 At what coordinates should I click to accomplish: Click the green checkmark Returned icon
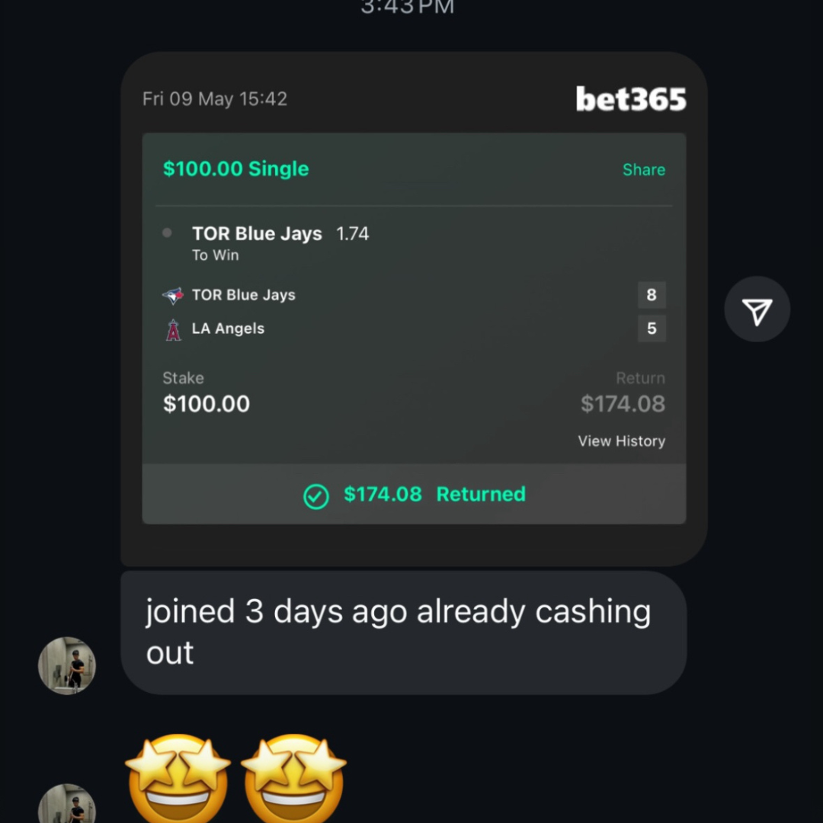pos(315,496)
